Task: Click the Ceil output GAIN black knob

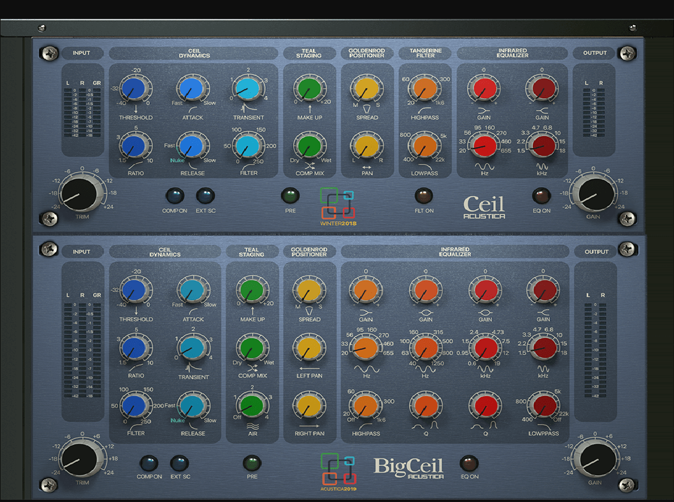Action: 596,194
